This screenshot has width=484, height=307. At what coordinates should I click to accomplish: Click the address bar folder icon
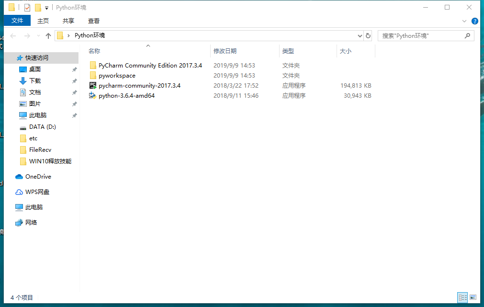(60, 35)
